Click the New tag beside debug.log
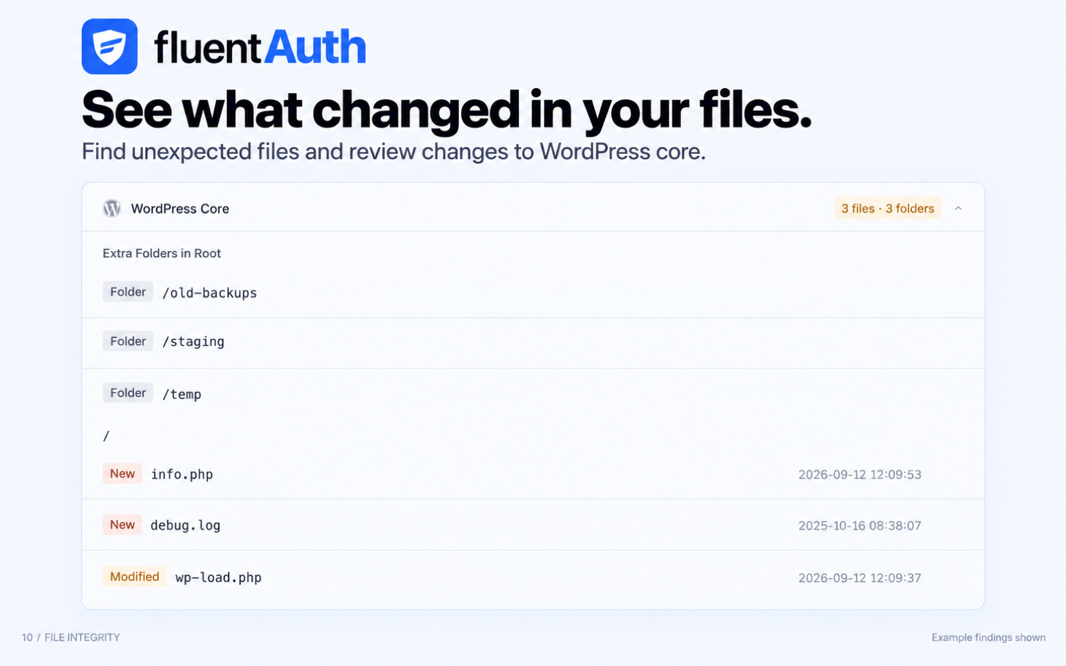This screenshot has width=1066, height=666. pyautogui.click(x=122, y=525)
